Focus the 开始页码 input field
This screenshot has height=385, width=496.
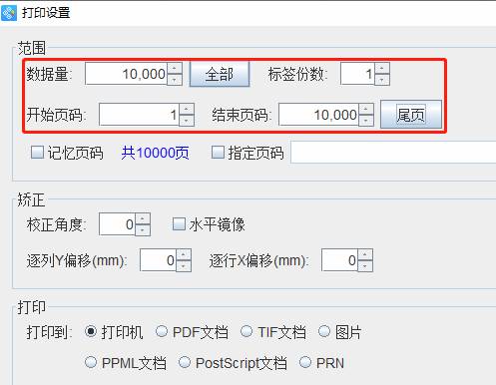pyautogui.click(x=139, y=115)
